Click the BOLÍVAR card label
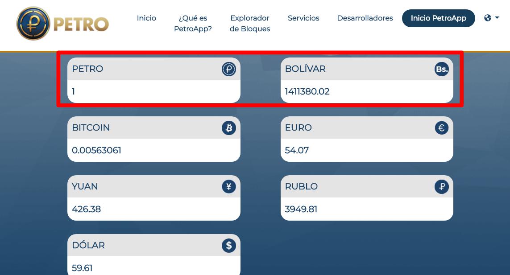This screenshot has height=275, width=510. pos(305,69)
